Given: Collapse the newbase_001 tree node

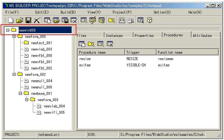Looking at the screenshot, I should (x=21, y=93).
